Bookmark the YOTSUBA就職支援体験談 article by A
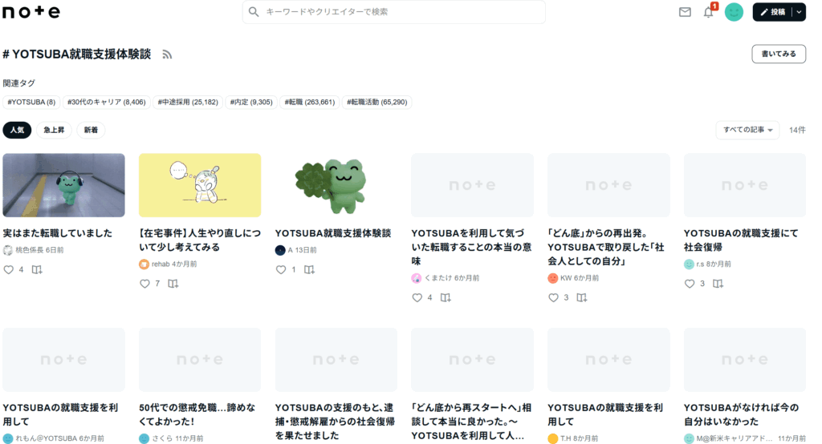Image resolution: width=822 pixels, height=444 pixels. [x=309, y=269]
